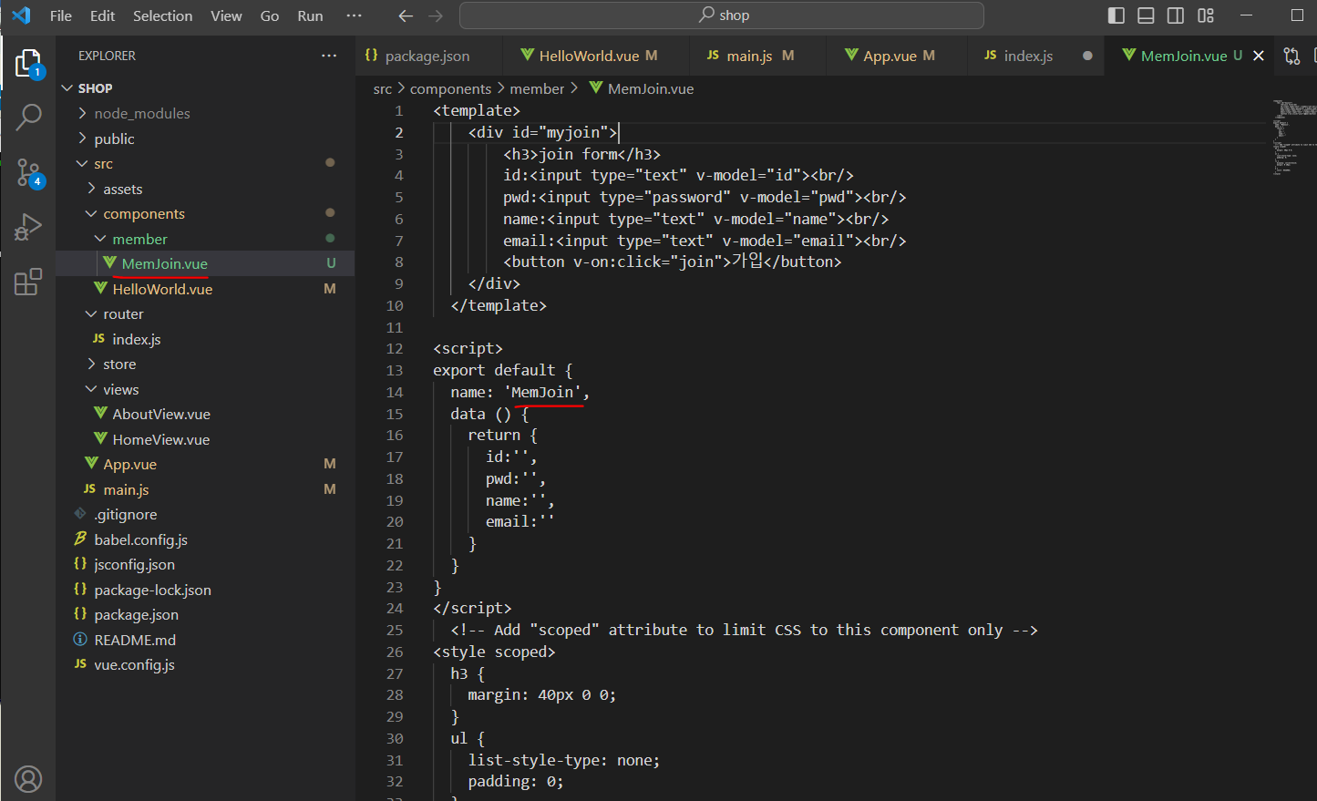
Task: Expand the public folder
Action: [x=83, y=139]
